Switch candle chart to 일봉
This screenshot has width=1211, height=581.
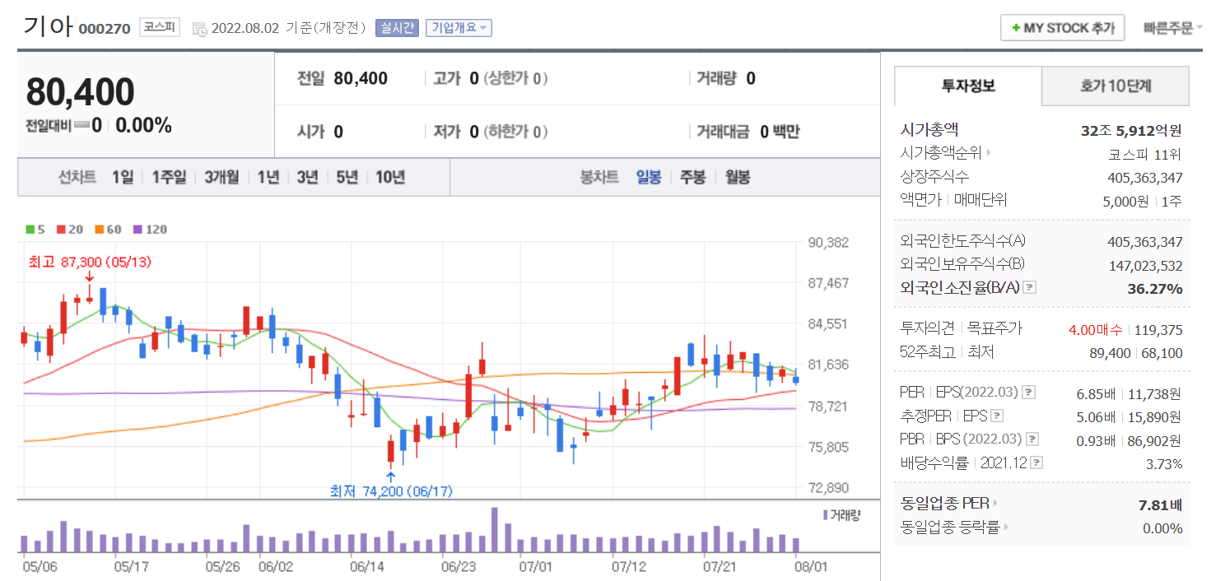coord(649,177)
